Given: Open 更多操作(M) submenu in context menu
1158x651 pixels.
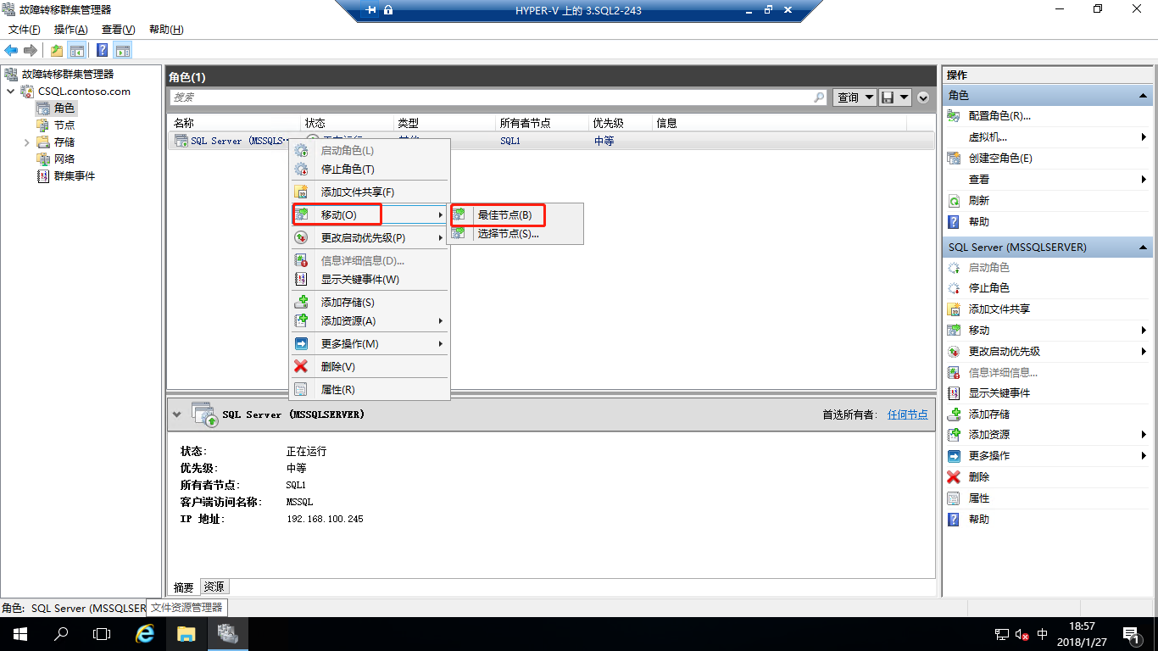Looking at the screenshot, I should 369,343.
